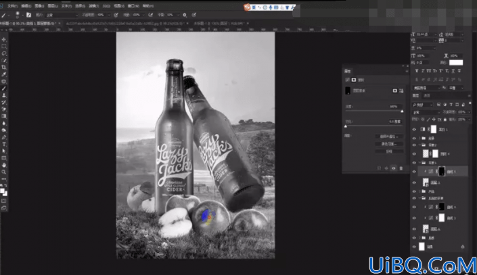Open the brush settings panel icon in options bar
Screen dimensions: 477x275
click(28, 15)
